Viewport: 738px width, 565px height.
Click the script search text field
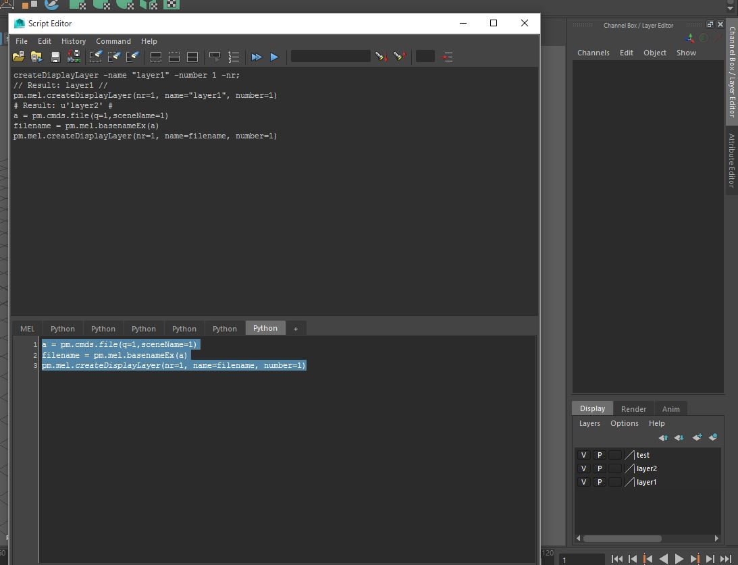pos(330,57)
